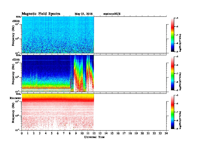This screenshot has height=153, width=198.
Task: Click hour '4' on the Universal Time axis
Action: point(46,133)
